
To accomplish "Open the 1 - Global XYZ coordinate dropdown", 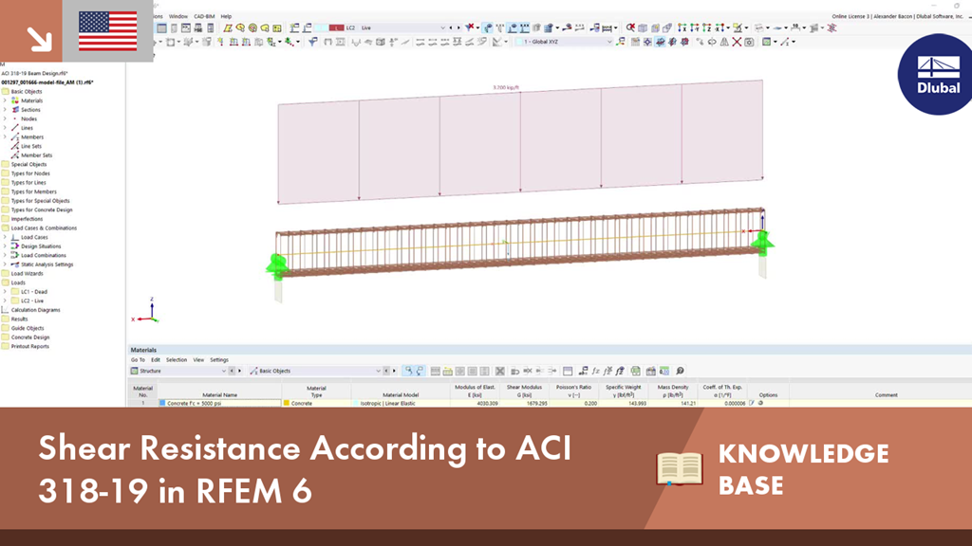I will point(609,42).
